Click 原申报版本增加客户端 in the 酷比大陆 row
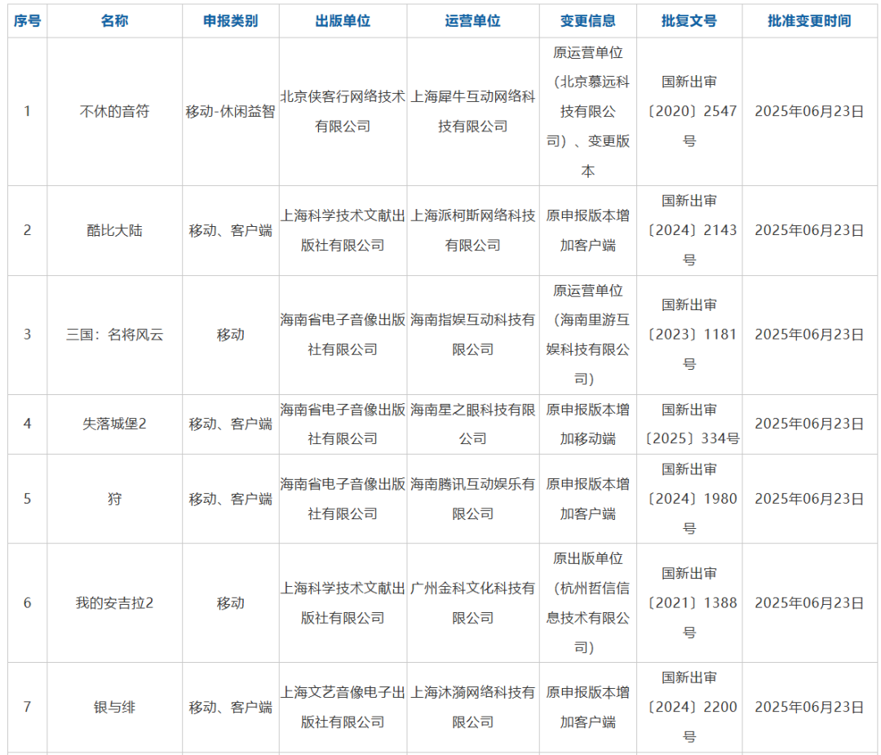 click(587, 230)
